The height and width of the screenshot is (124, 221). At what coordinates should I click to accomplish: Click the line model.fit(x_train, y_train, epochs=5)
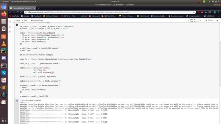(38, 76)
